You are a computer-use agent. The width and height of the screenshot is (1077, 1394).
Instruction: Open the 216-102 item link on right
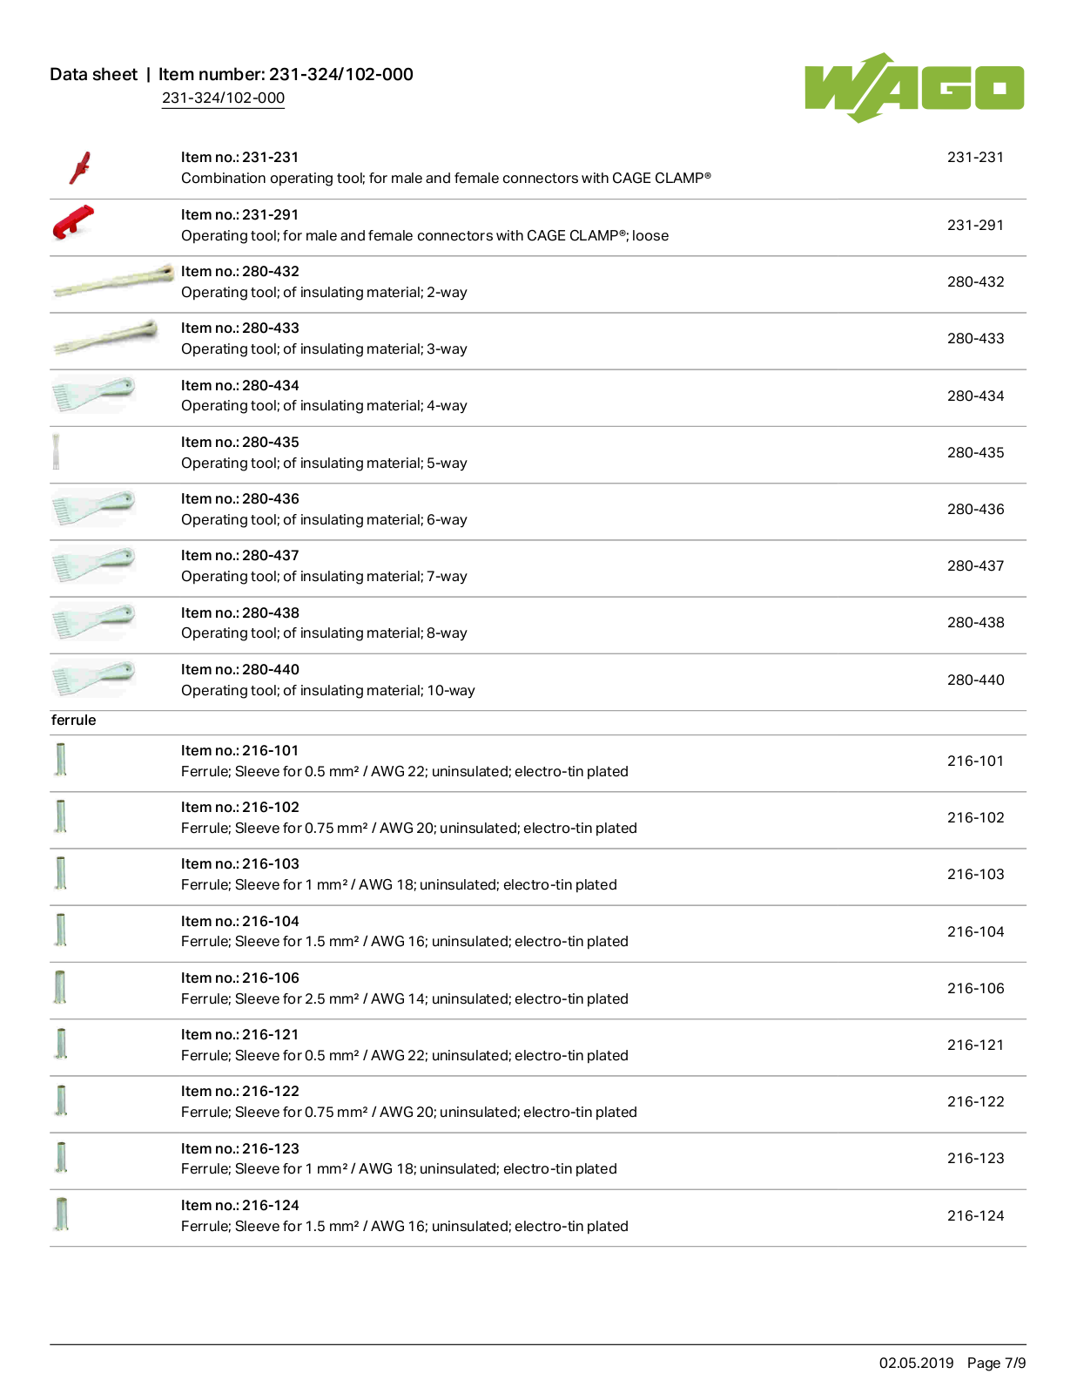tap(975, 817)
